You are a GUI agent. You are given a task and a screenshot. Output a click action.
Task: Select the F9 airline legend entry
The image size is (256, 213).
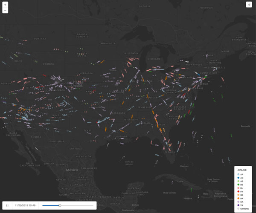240,192
